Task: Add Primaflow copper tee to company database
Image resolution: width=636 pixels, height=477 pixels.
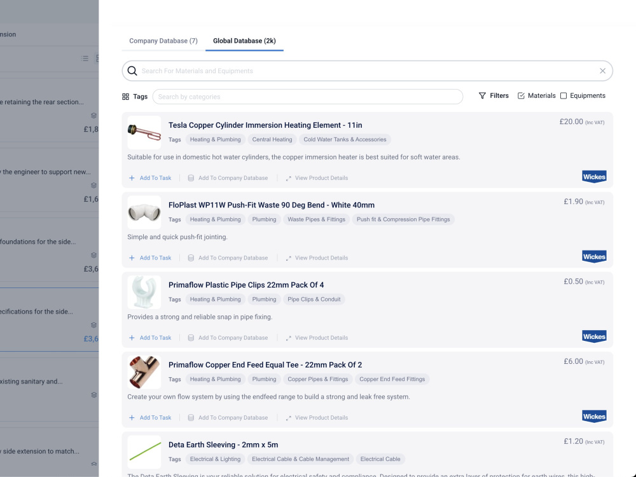Action: [228, 418]
